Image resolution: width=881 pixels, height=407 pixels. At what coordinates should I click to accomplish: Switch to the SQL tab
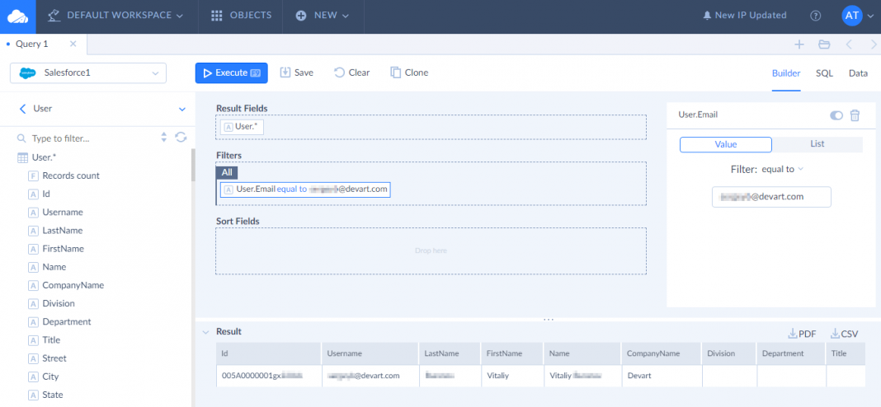tap(824, 73)
